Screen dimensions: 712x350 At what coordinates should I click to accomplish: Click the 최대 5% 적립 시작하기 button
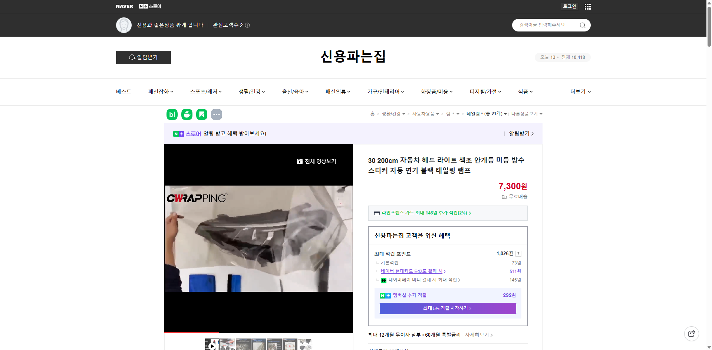click(x=448, y=308)
